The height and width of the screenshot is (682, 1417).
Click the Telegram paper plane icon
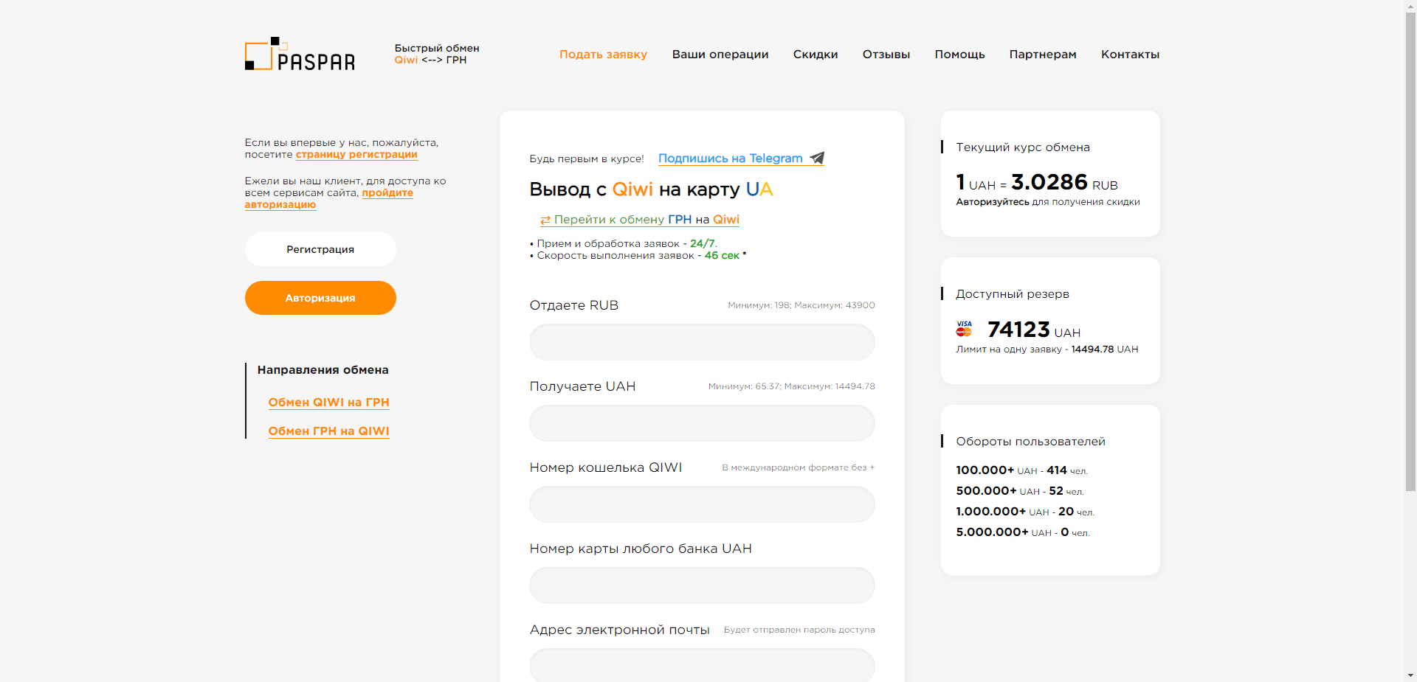[x=817, y=158]
